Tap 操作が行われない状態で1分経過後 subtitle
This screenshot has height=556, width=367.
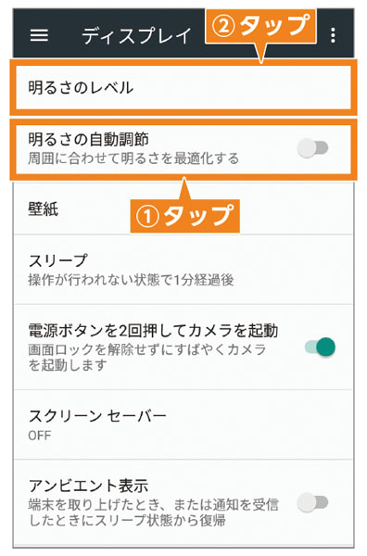131,280
